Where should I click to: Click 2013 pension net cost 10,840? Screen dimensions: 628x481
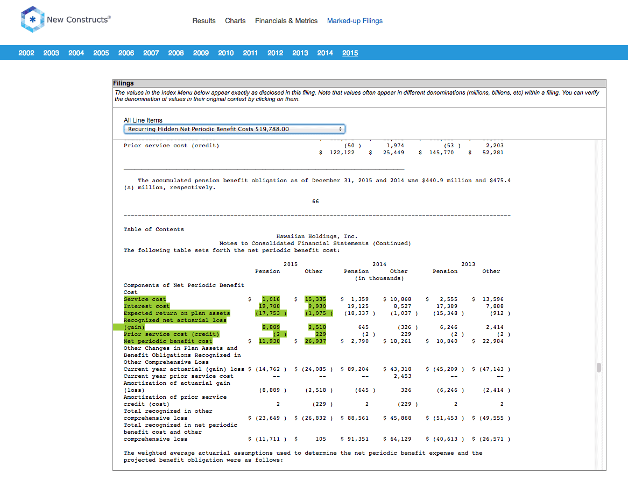click(447, 341)
